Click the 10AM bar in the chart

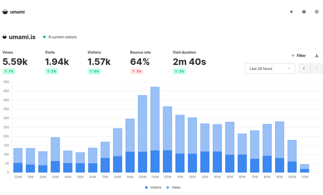click(143, 134)
